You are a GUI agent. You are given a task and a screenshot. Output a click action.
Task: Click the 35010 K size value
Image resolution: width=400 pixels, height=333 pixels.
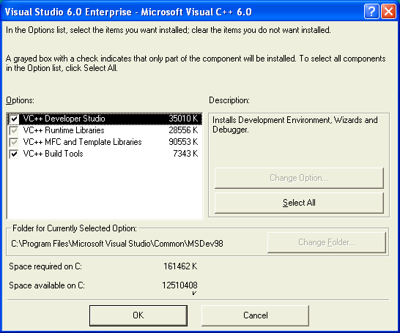tap(183, 119)
